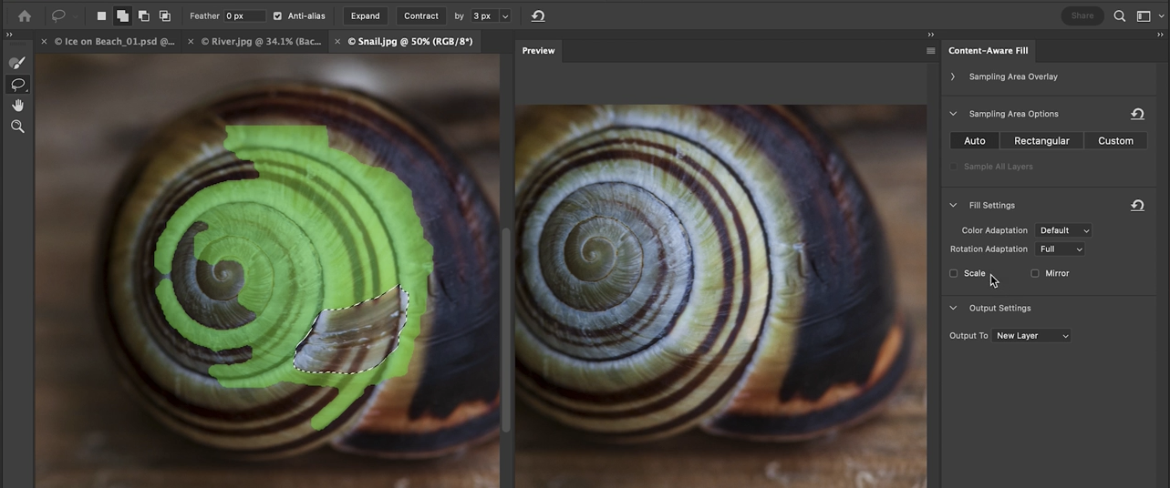
Task: Collapse the right panel double arrows
Action: pos(1160,35)
